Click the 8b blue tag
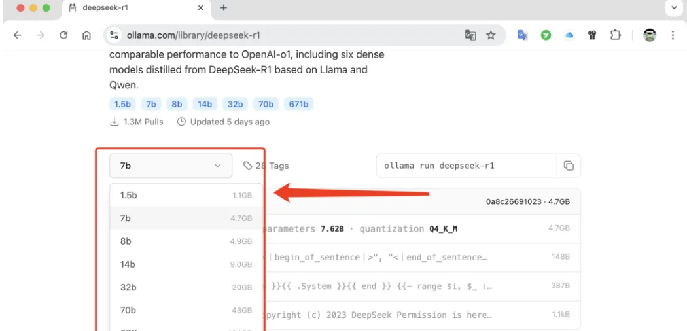Viewport: 687px width, 331px height. click(177, 104)
